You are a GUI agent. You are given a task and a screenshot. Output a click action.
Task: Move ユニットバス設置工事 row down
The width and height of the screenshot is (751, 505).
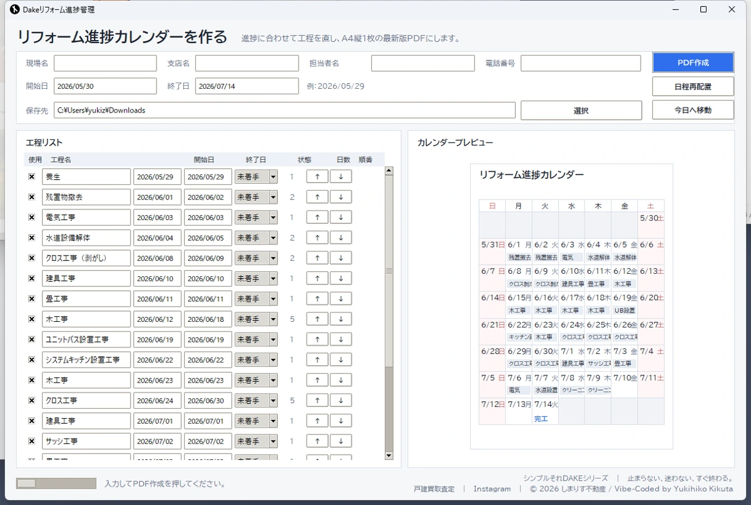(340, 339)
